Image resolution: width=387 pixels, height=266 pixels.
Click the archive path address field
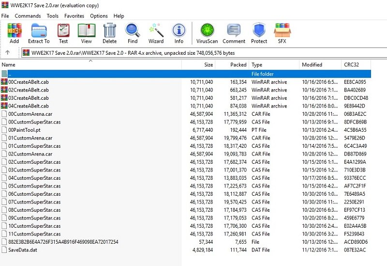pyautogui.click(x=204, y=53)
